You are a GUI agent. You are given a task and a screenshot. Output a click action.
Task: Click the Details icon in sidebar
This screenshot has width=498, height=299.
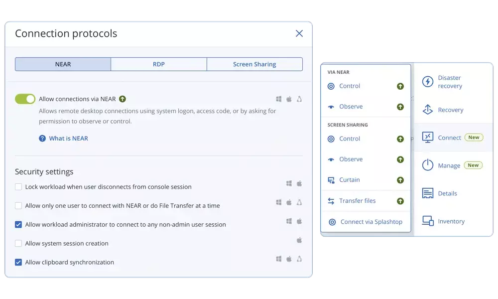427,193
